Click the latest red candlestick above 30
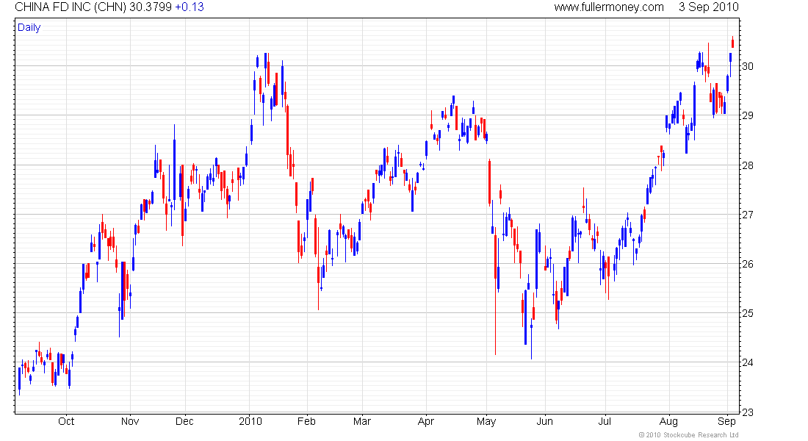This screenshot has height=441, width=808. pyautogui.click(x=733, y=43)
